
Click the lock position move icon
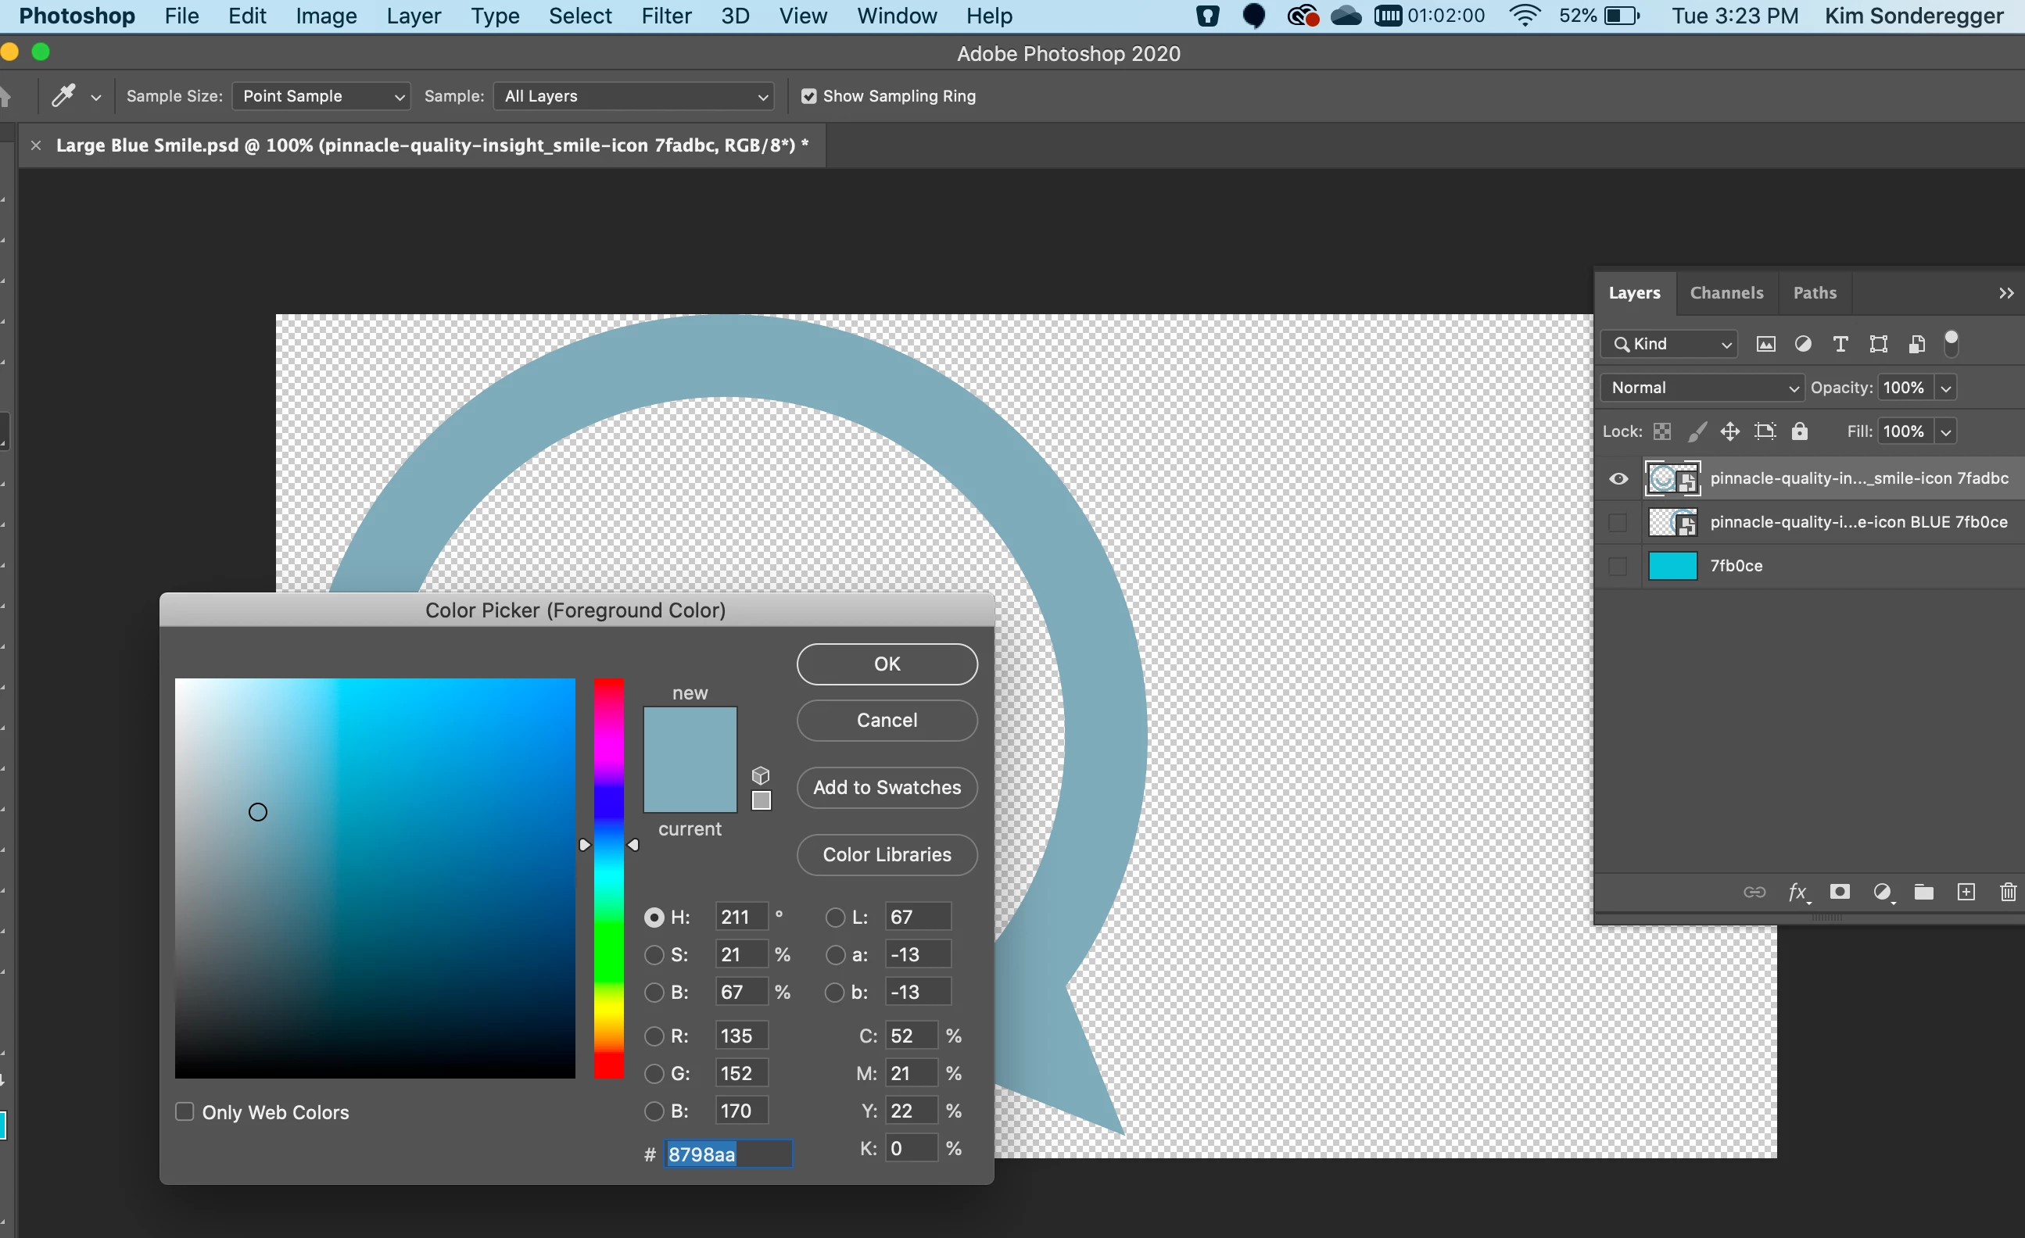(1730, 431)
